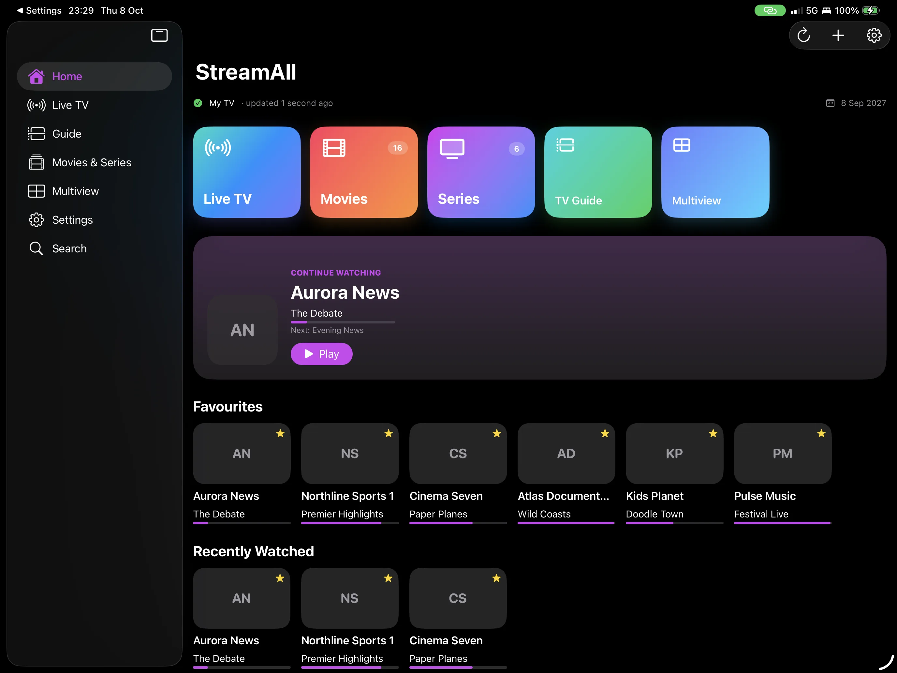This screenshot has width=897, height=673.
Task: Open Multiview from the sidebar
Action: (95, 191)
